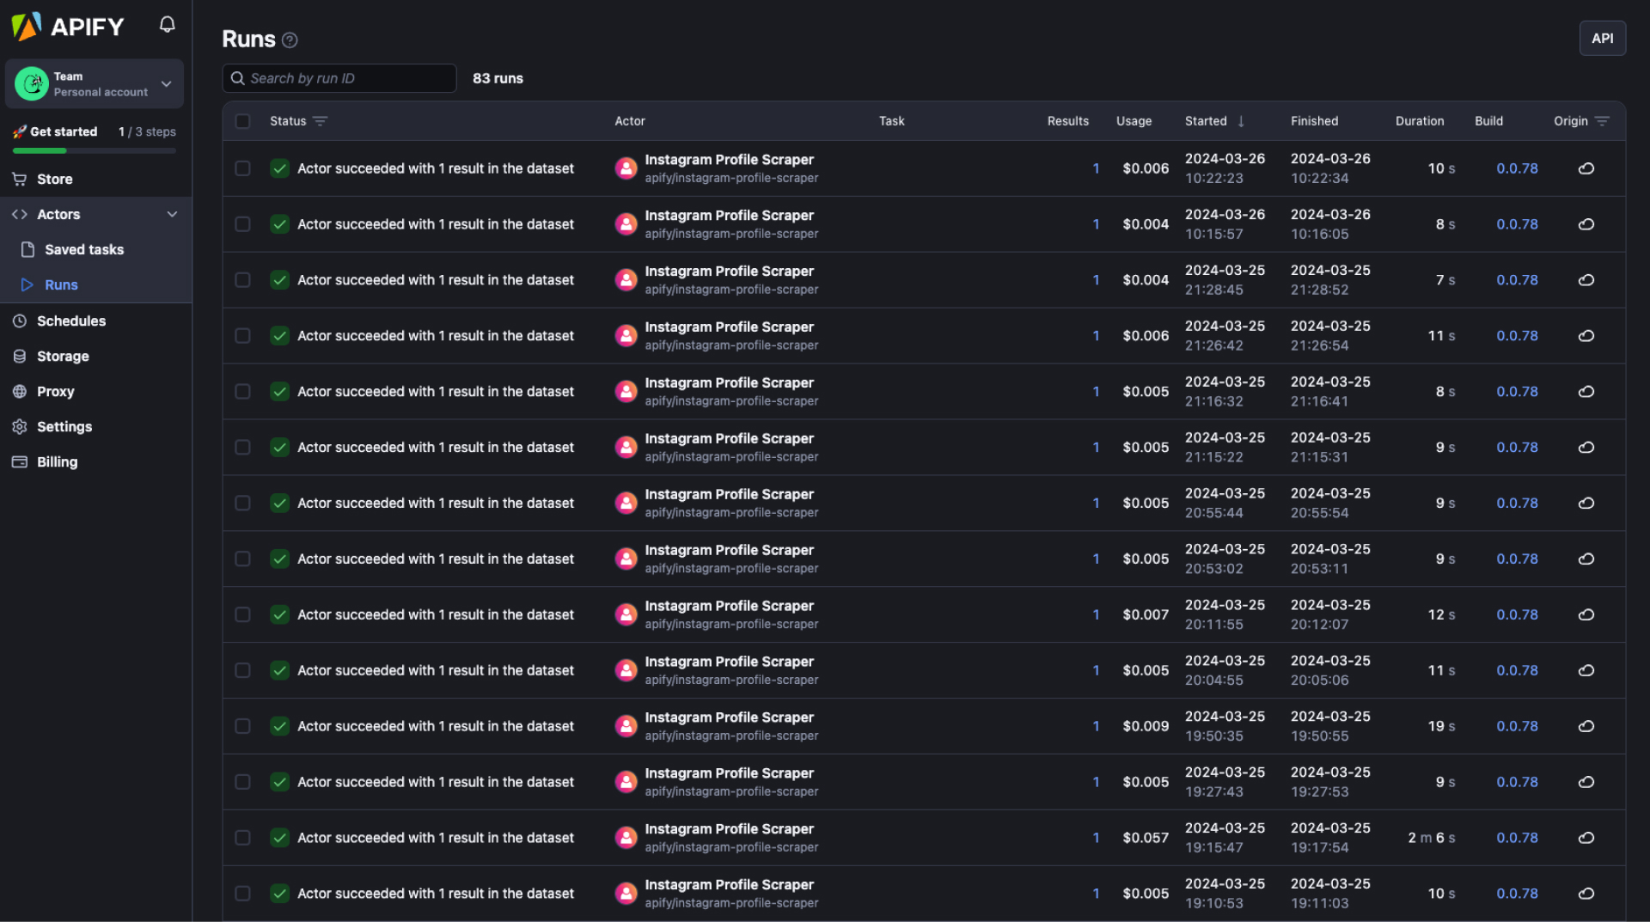
Task: Click the $0.009 usage value
Action: 1146,726
